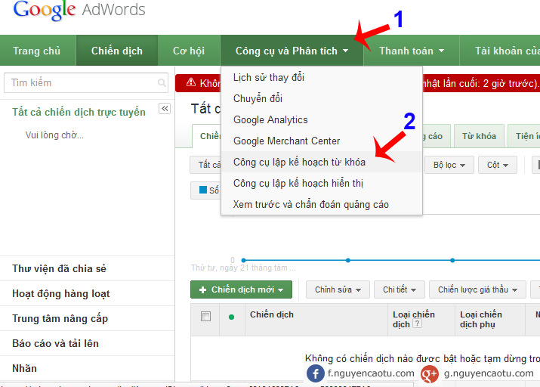
Task: Open Hoạt động hàng loạt in sidebar
Action: pyautogui.click(x=61, y=293)
